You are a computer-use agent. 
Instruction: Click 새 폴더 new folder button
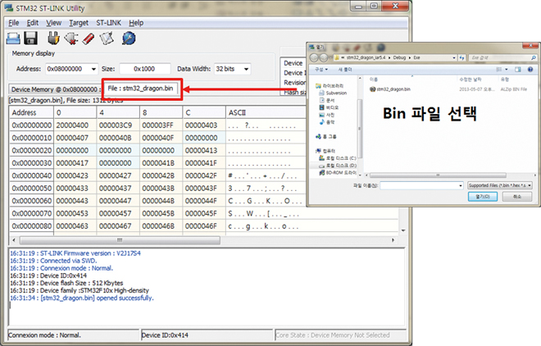[345, 70]
